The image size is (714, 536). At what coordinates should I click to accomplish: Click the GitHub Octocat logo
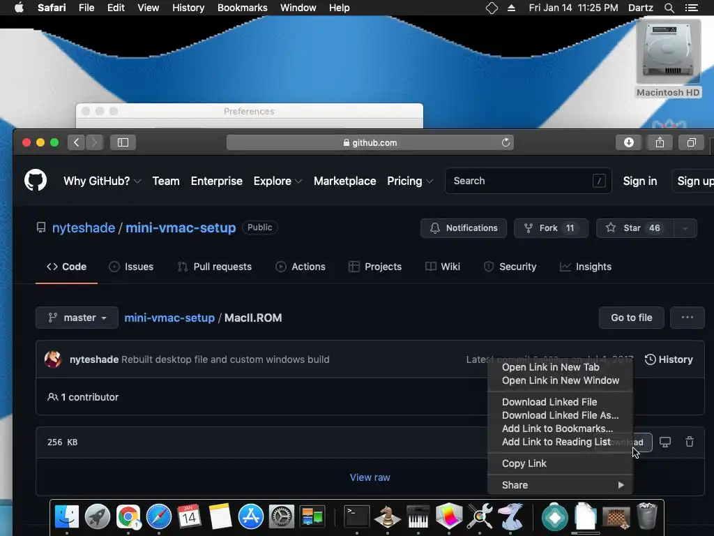point(36,181)
